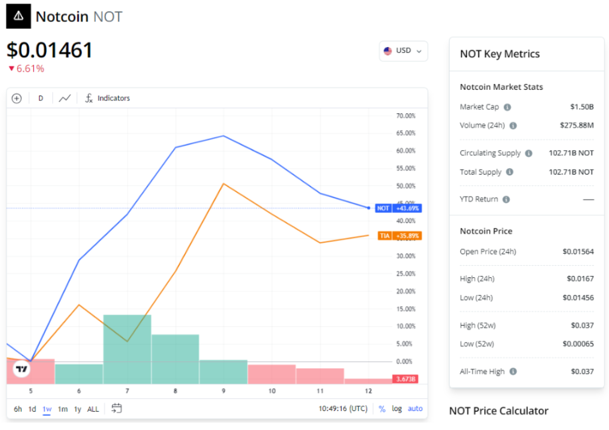Click the TIA +35.89% price label

click(400, 236)
